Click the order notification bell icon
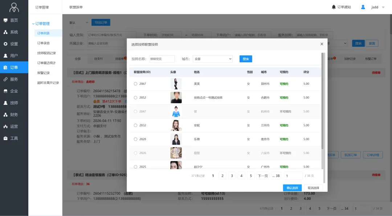 click(x=334, y=7)
